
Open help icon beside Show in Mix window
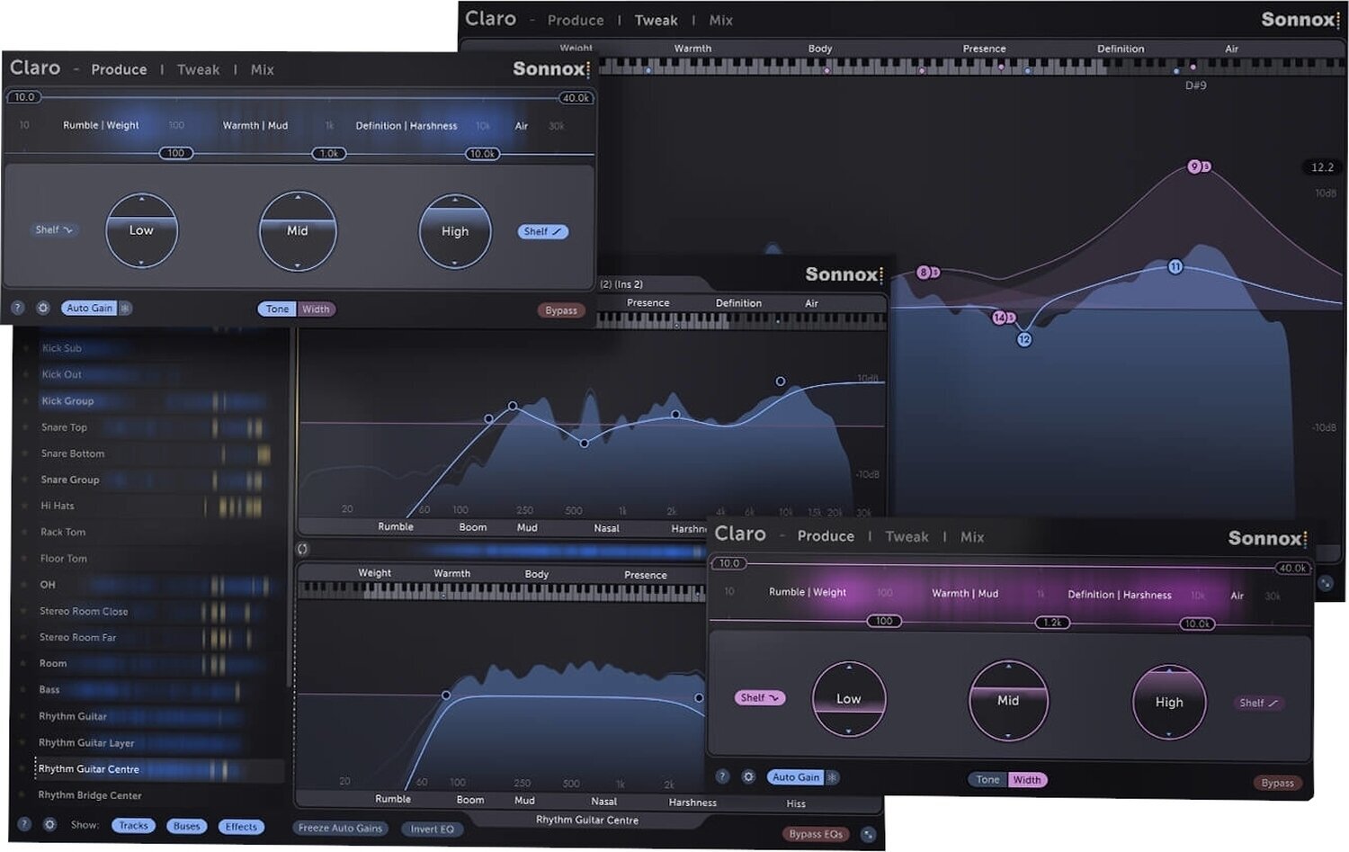pyautogui.click(x=24, y=824)
